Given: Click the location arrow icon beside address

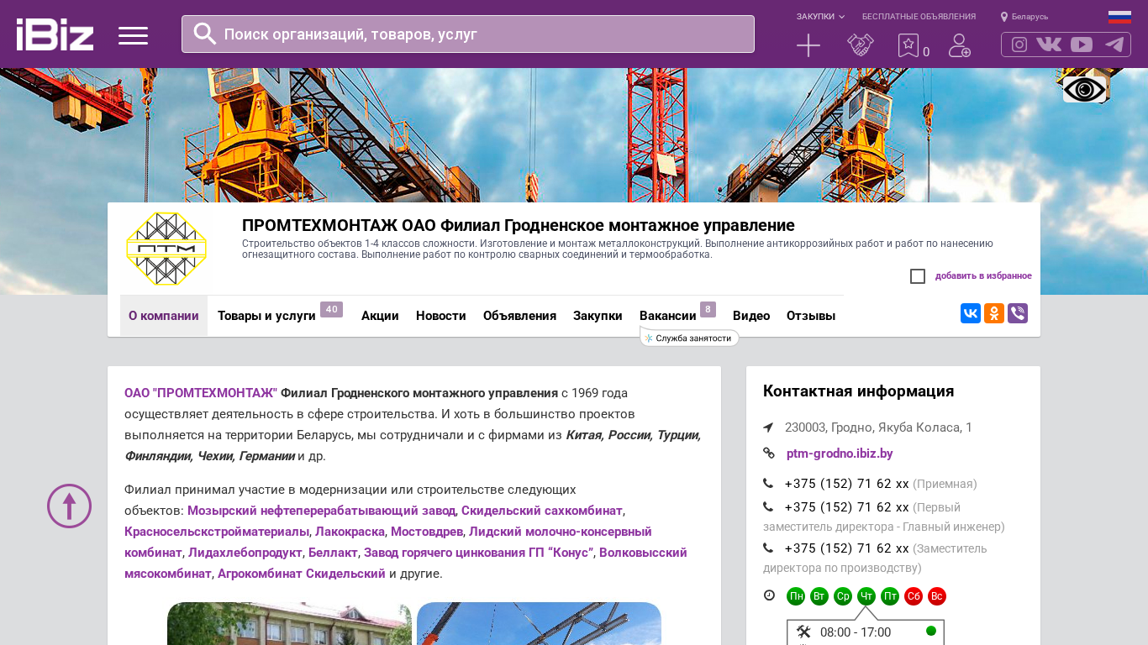Looking at the screenshot, I should [x=768, y=427].
